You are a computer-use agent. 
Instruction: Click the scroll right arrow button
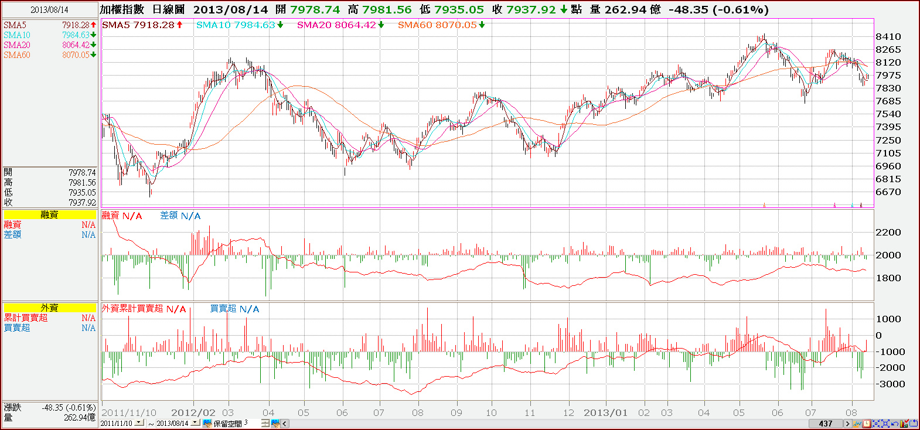pyautogui.click(x=847, y=424)
